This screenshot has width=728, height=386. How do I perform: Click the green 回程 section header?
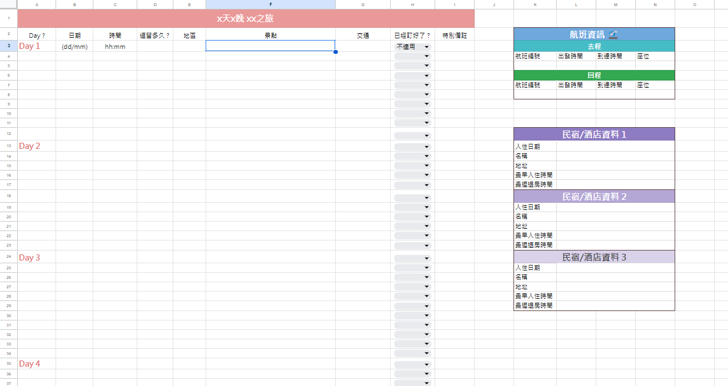[594, 75]
